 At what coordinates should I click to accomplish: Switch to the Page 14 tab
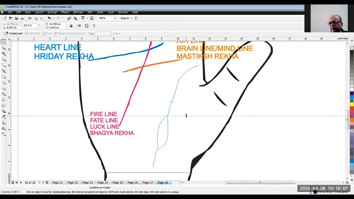[x=103, y=183]
